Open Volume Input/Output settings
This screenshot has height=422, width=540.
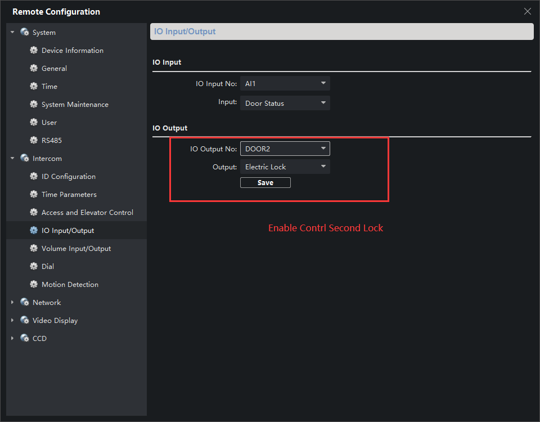[76, 248]
